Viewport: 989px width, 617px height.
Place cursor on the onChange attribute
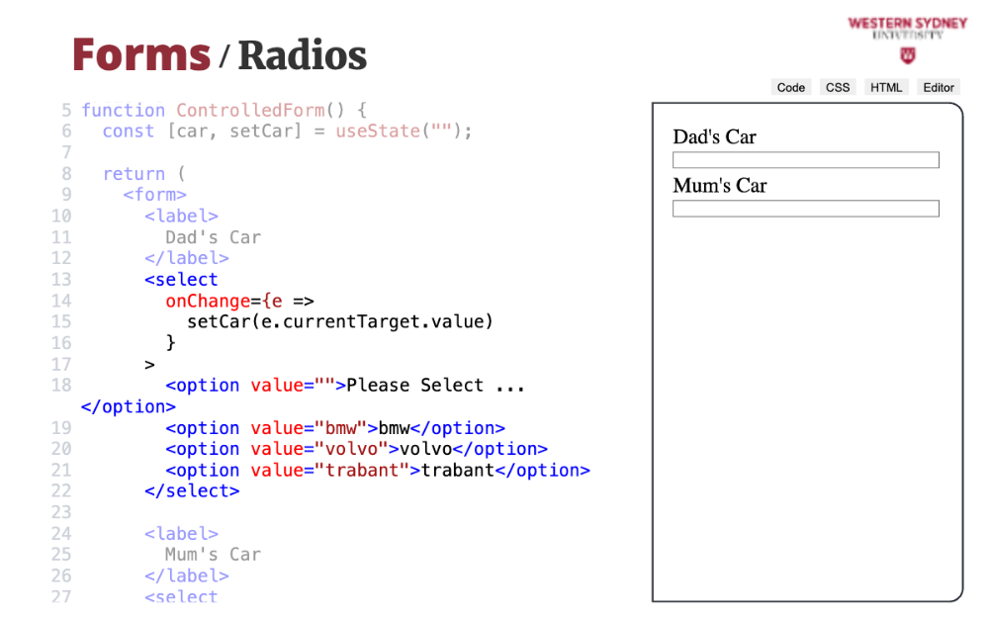208,301
